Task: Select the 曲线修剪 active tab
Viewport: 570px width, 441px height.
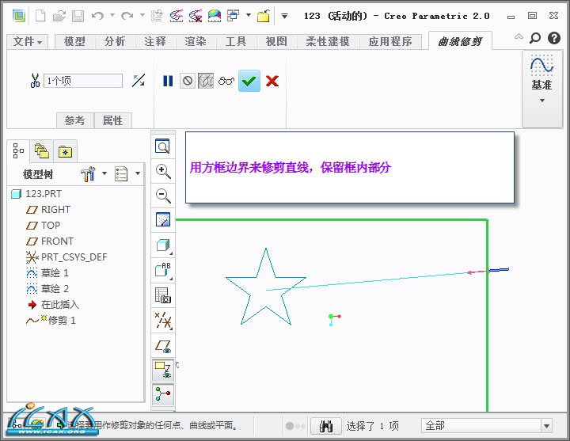Action: tap(460, 41)
